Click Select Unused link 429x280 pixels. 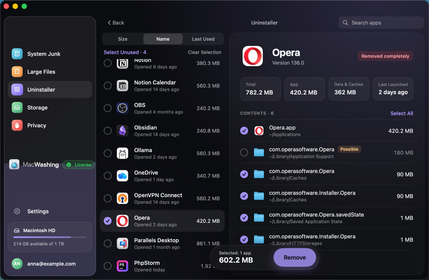(x=125, y=52)
